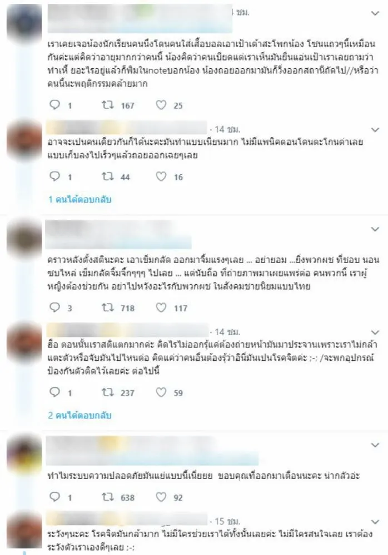Open "2 คนได้ตอบกลับ" replies link

click(80, 415)
